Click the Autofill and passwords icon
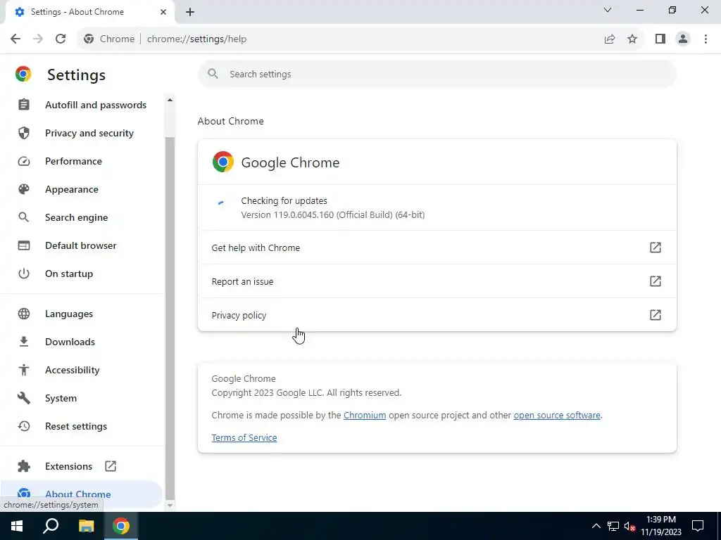 (x=23, y=105)
